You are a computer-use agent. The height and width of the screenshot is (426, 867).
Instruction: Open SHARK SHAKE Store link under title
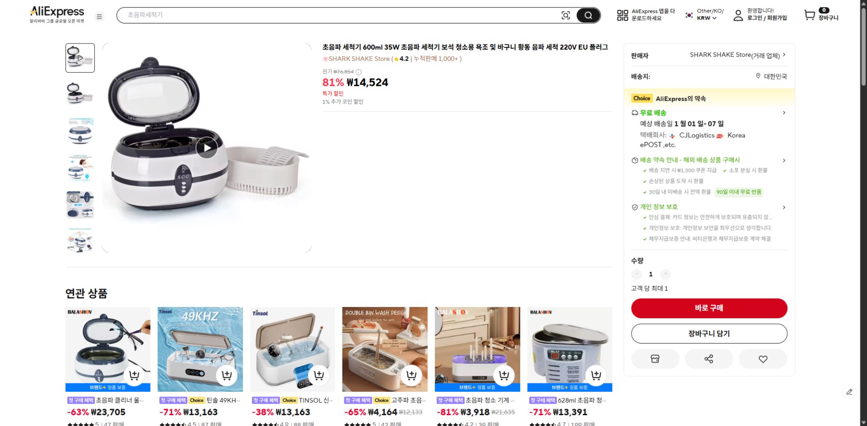pyautogui.click(x=359, y=59)
